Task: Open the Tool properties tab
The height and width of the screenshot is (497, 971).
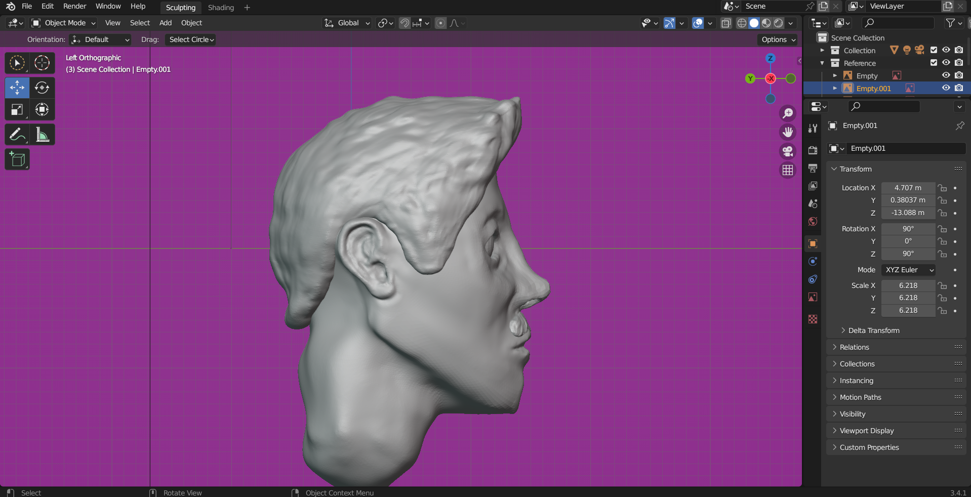Action: [813, 128]
